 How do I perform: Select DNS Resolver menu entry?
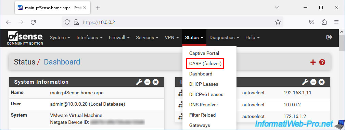[x=204, y=105]
